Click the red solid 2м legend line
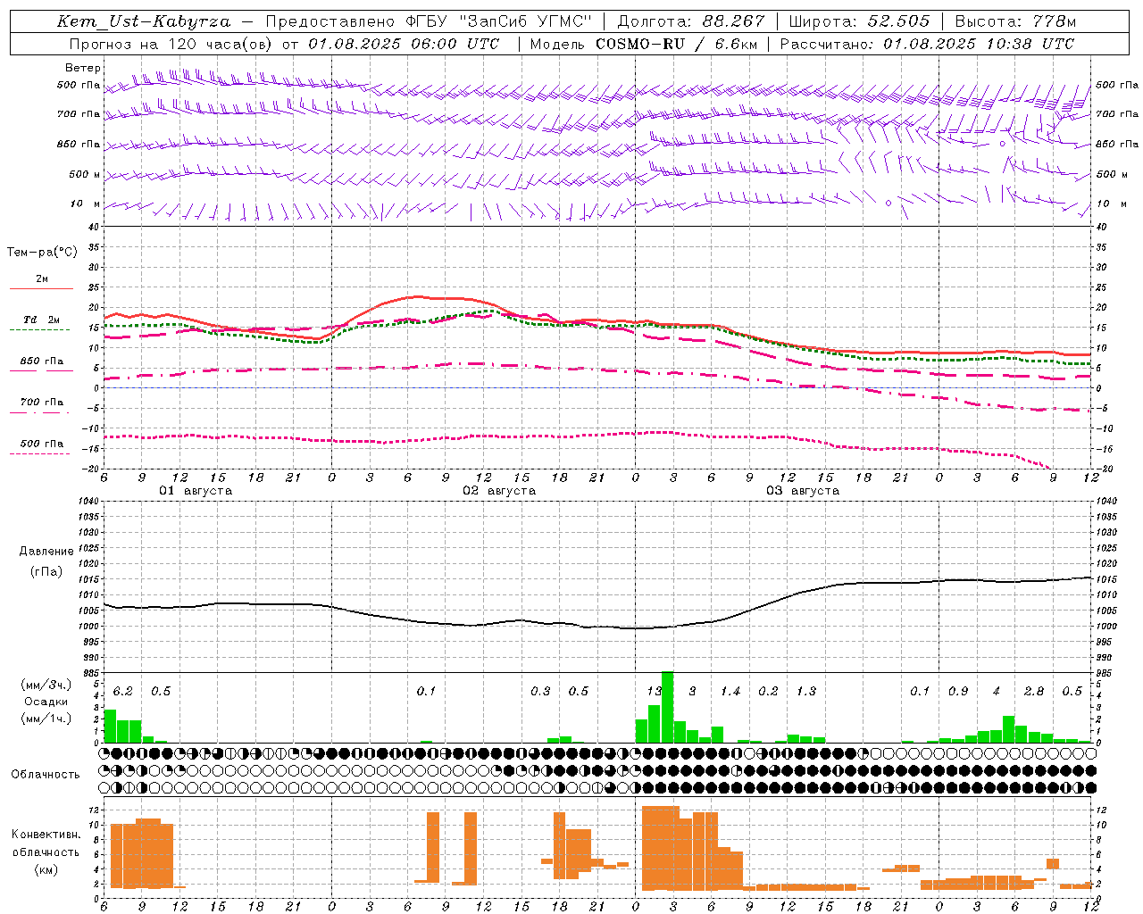This screenshot has height=914, width=1143. tap(41, 288)
